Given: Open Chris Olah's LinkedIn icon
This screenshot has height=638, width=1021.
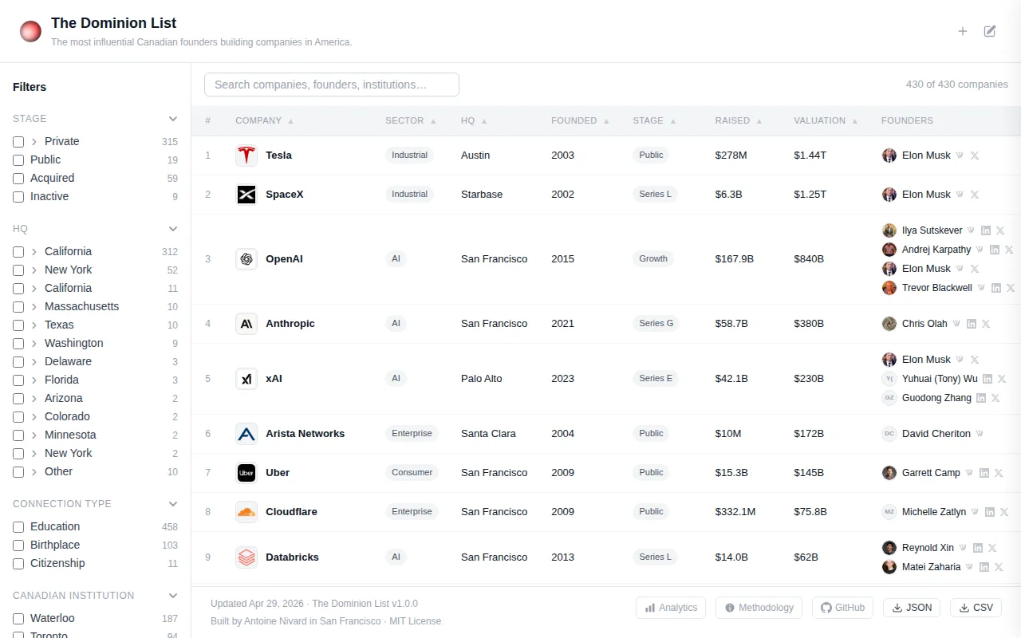Looking at the screenshot, I should [x=972, y=324].
